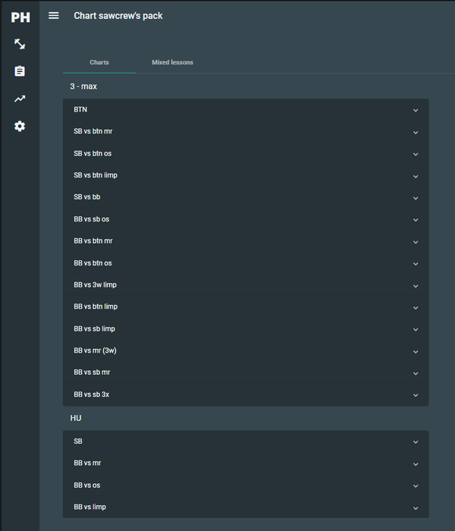This screenshot has height=531, width=455.
Task: Expand the BB vs limp chevron
Action: (x=416, y=508)
